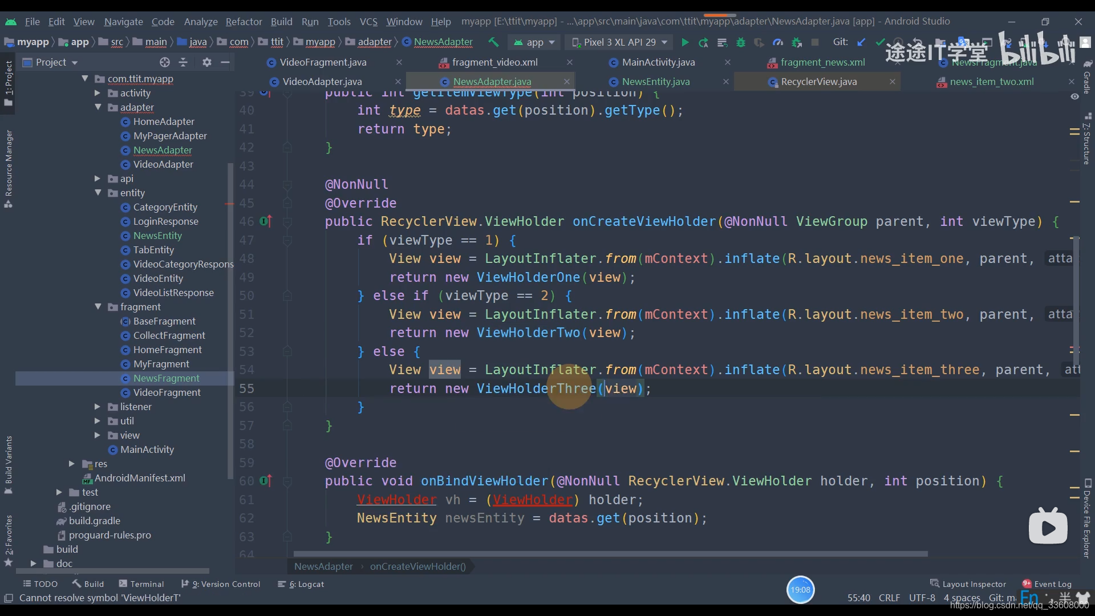This screenshot has height=616, width=1095.
Task: Toggle the 2: Favorites side panel
Action: click(x=8, y=540)
